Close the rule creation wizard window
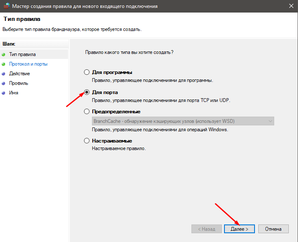This screenshot has height=242, width=298. pyautogui.click(x=291, y=6)
